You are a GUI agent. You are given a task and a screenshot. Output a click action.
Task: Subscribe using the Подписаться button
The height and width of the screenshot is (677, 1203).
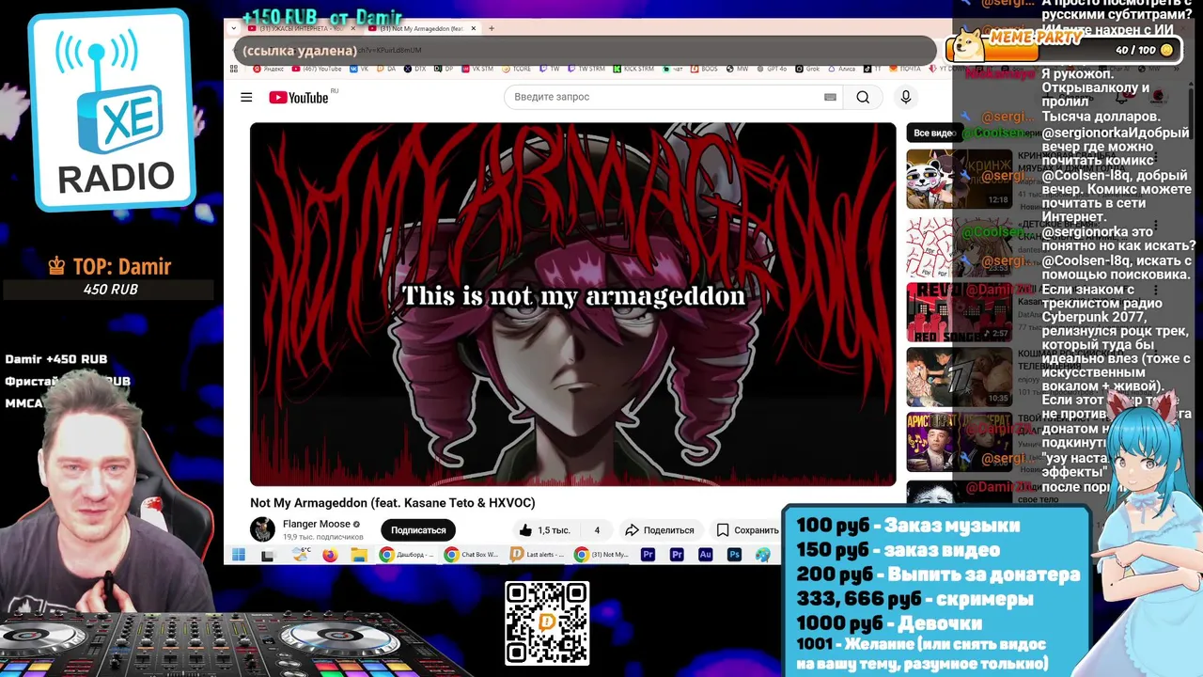(x=418, y=530)
